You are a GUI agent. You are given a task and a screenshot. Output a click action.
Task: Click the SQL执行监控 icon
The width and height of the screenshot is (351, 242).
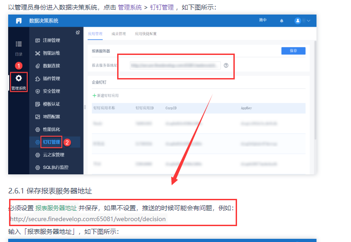pos(38,168)
